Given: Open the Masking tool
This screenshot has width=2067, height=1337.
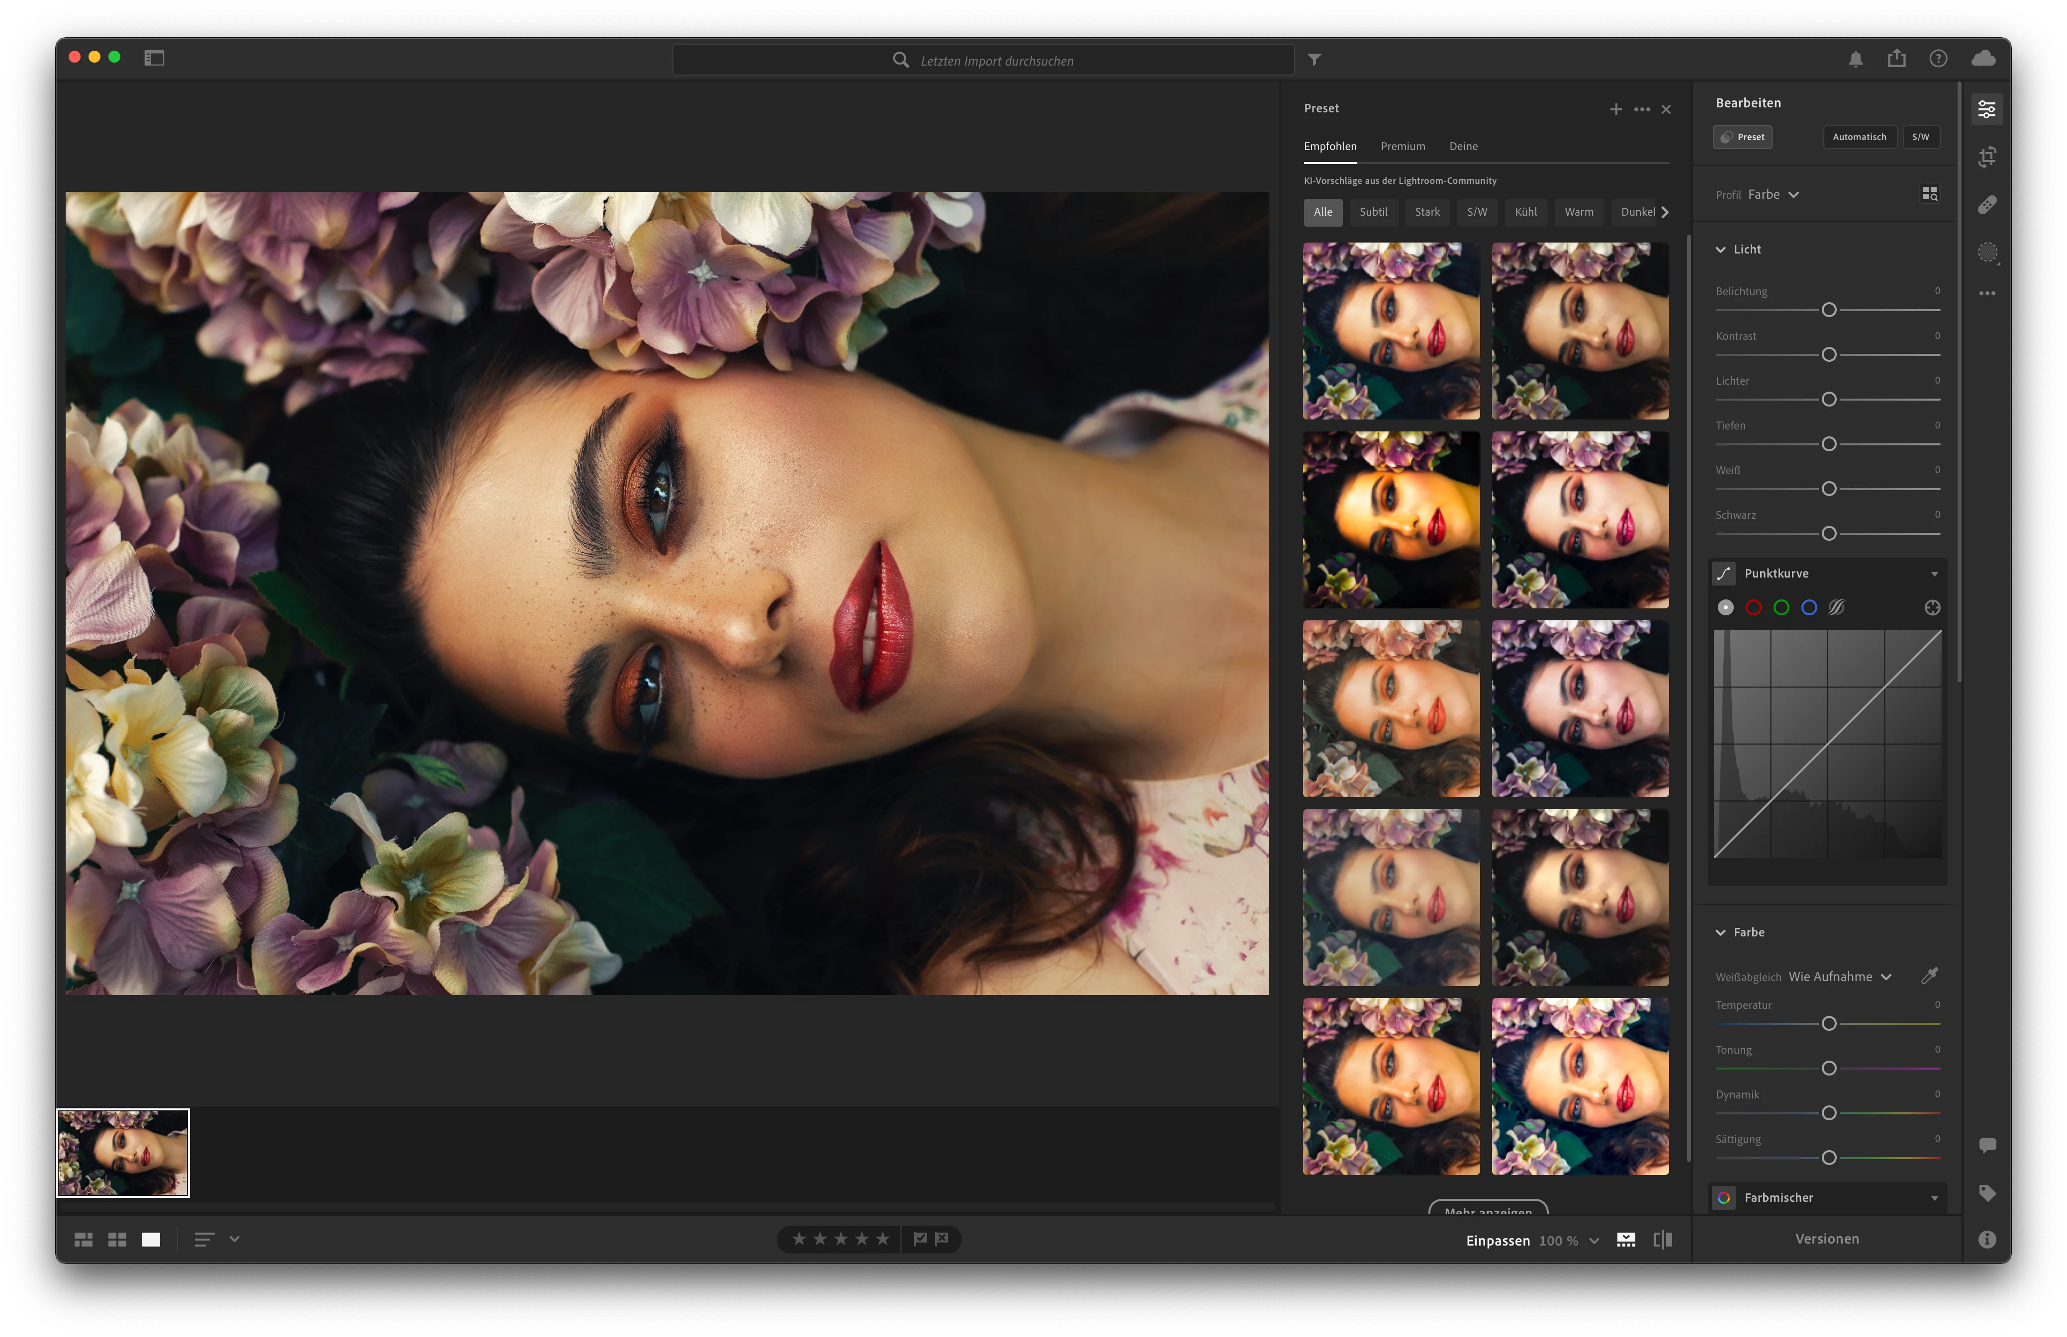Looking at the screenshot, I should click(x=1987, y=252).
